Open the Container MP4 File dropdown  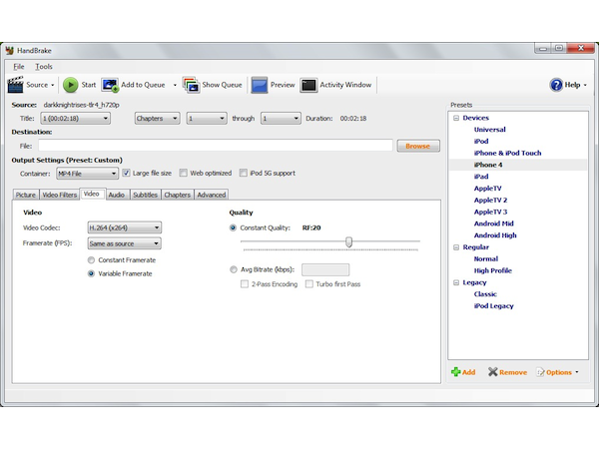point(87,174)
